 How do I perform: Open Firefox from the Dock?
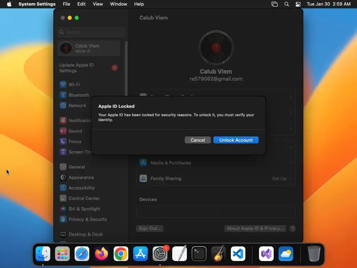pyautogui.click(x=101, y=253)
